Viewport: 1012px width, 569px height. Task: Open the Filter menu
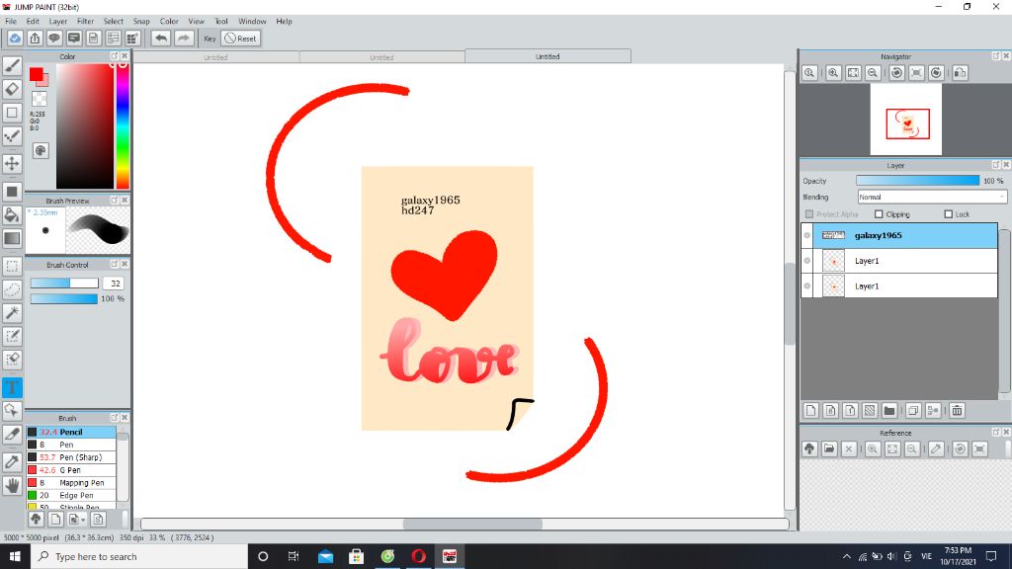coord(85,22)
